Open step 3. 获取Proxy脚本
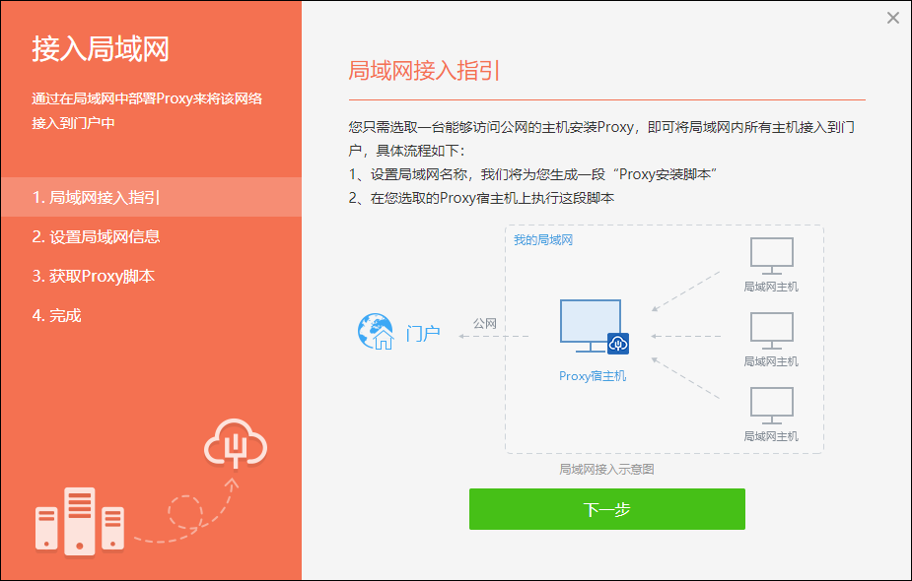 click(151, 276)
